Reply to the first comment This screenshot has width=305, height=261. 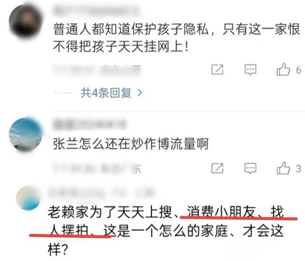(x=250, y=70)
